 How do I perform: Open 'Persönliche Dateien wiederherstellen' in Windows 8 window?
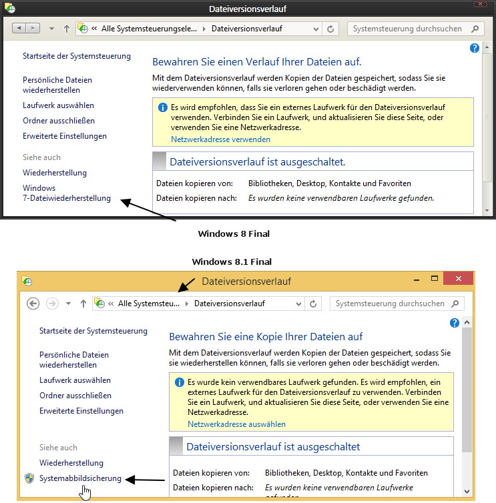point(57,85)
